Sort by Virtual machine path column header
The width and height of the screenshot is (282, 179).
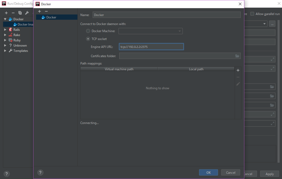pos(119,69)
